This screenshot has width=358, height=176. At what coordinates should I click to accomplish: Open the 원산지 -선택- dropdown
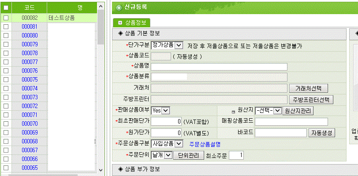click(x=268, y=111)
